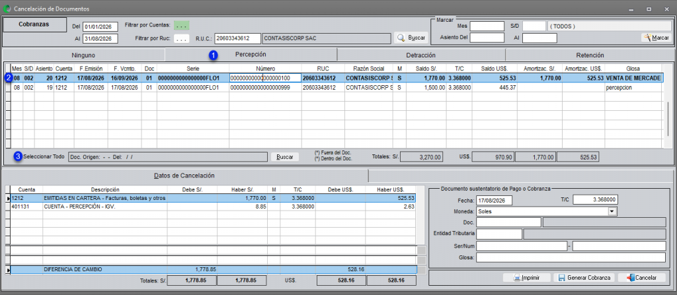Click the T/C field in document panel
This screenshot has height=295, width=677.
pyautogui.click(x=594, y=200)
